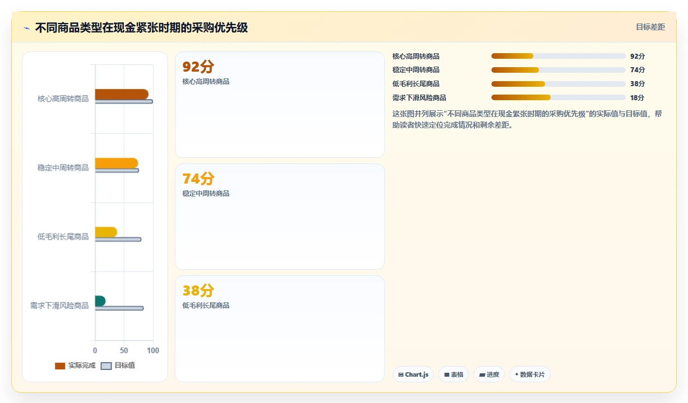The image size is (688, 403).
Task: Click the 92分 value in the progress list
Action: point(638,56)
